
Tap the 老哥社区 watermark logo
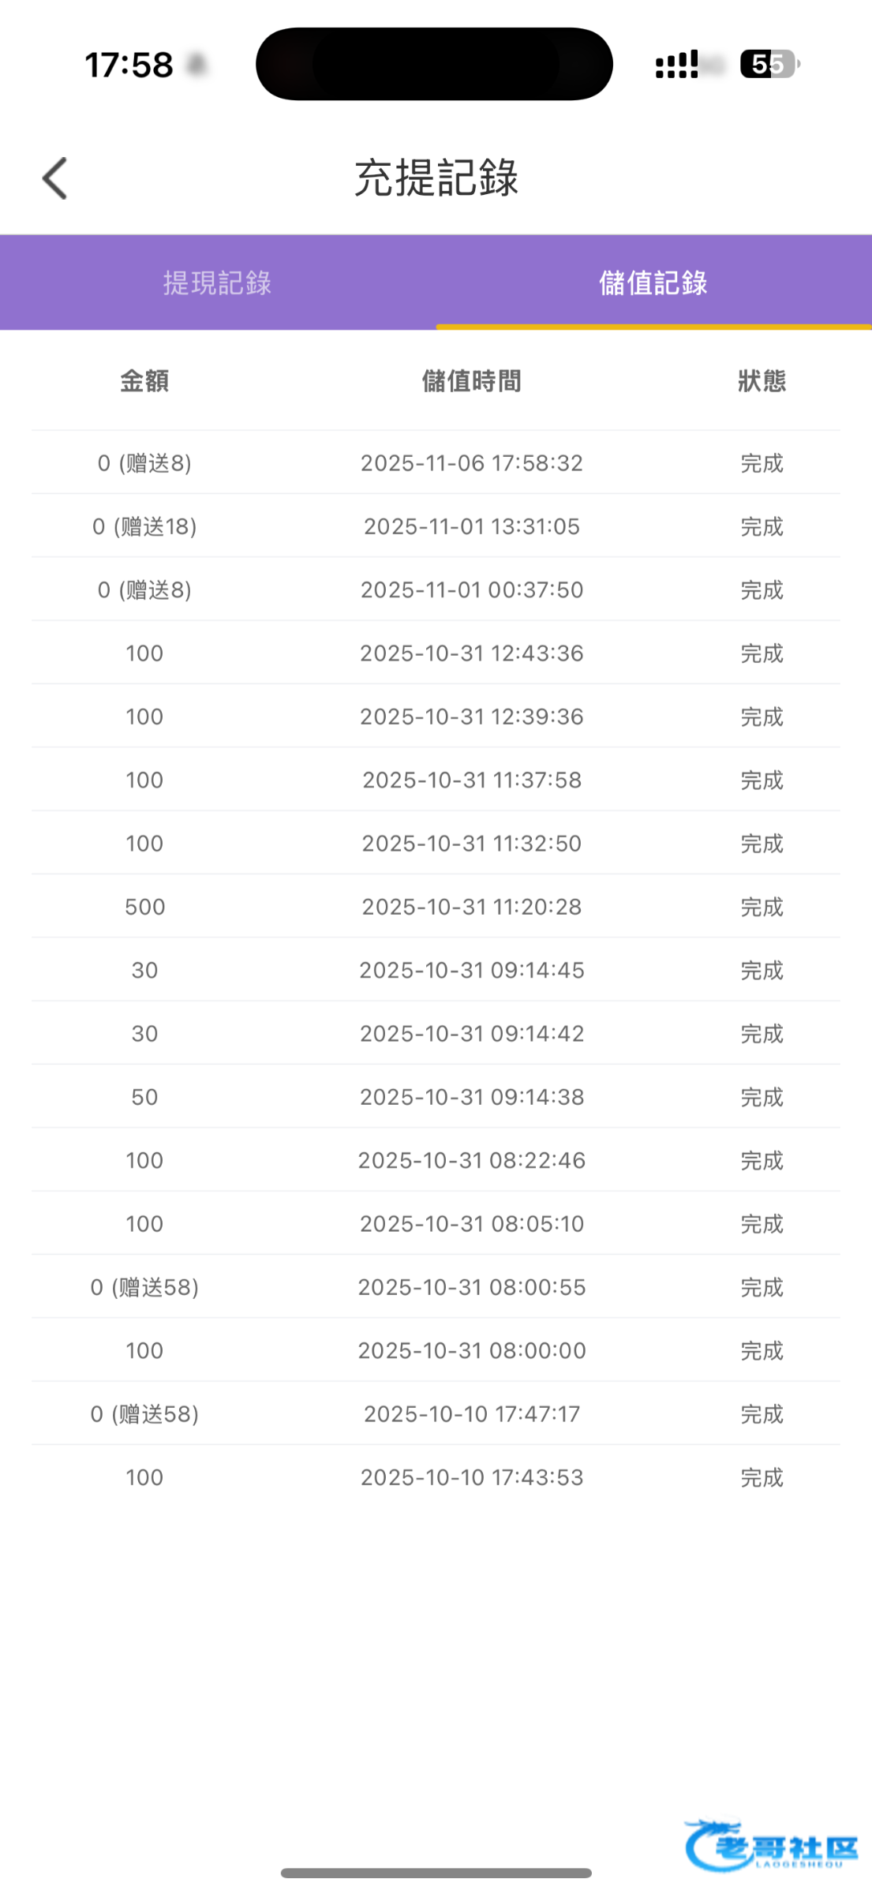(x=772, y=1845)
